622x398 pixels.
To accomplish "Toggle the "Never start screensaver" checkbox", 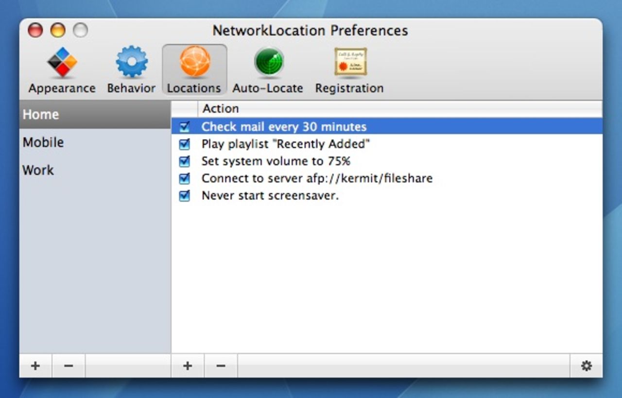I will coord(185,195).
